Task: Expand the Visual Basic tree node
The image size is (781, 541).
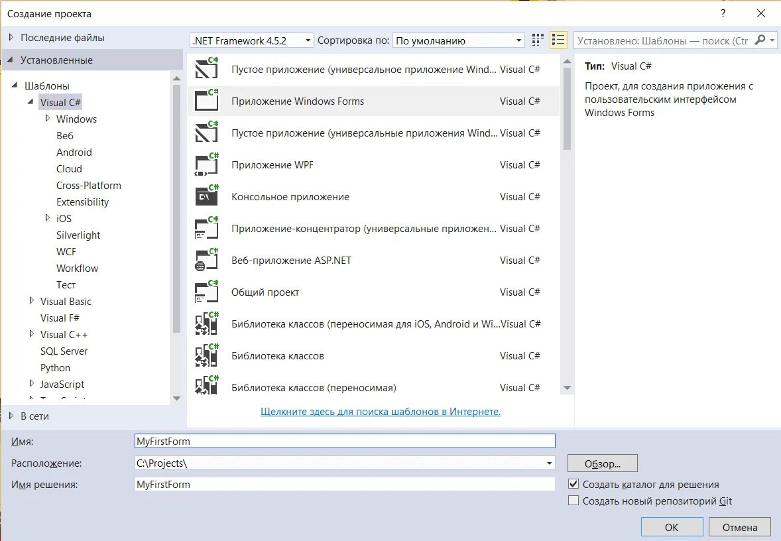Action: pos(31,300)
